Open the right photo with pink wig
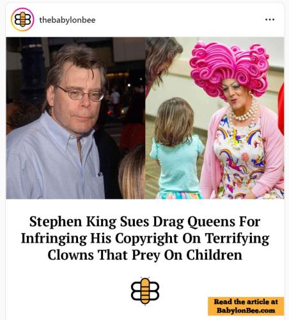 click(215, 118)
